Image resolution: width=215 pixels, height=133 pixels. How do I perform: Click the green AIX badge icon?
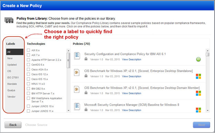198,59
